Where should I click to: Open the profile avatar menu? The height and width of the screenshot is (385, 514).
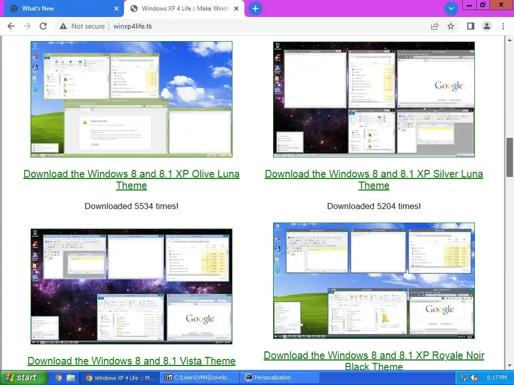[x=487, y=26]
